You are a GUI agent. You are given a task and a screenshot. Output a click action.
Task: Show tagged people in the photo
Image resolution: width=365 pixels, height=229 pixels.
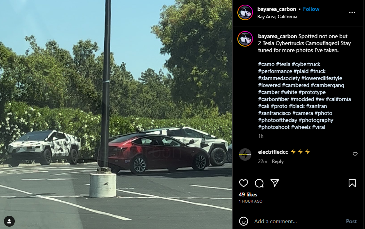click(9, 221)
